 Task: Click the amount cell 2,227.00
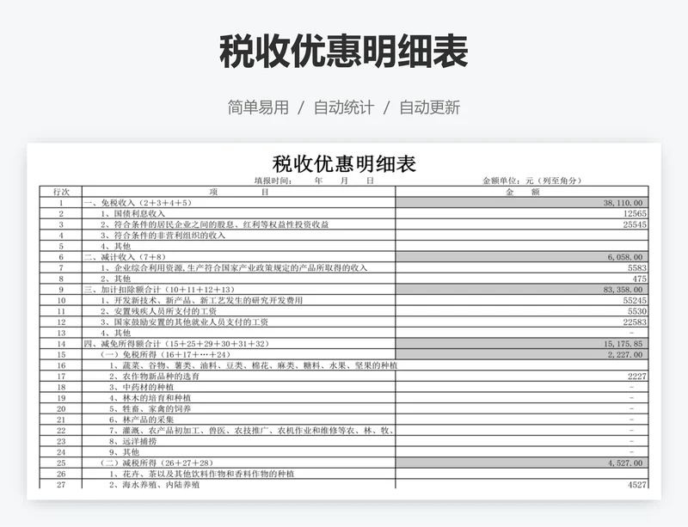(522, 354)
